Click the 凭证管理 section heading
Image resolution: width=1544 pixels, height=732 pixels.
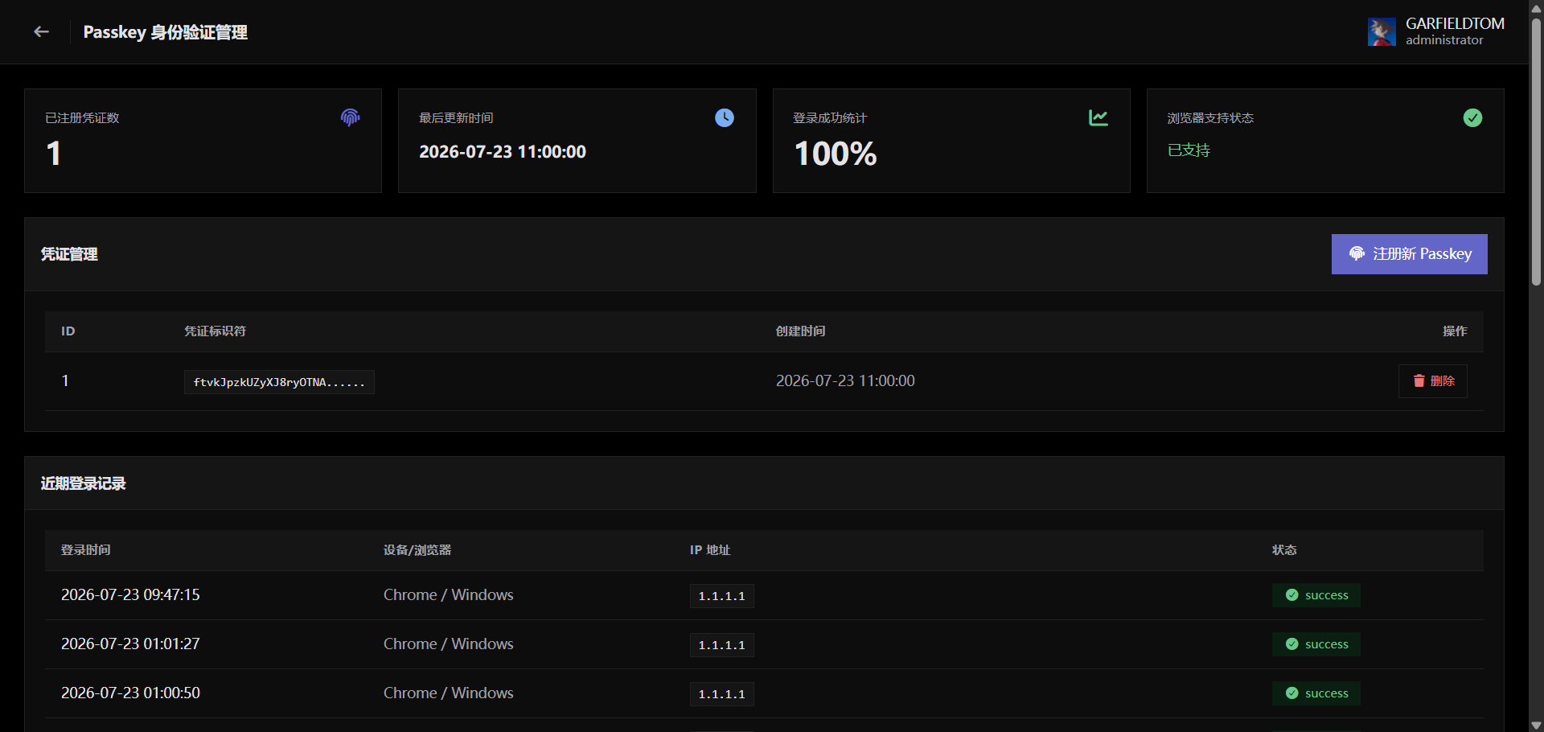(x=69, y=254)
